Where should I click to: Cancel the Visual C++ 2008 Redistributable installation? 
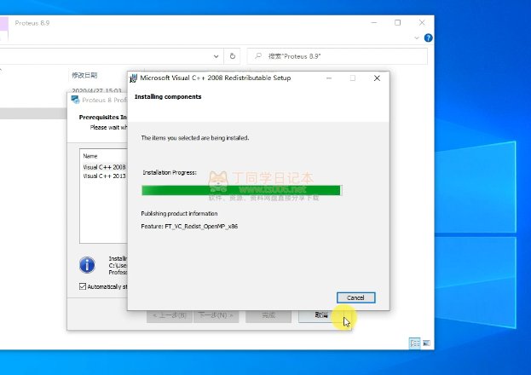pos(355,297)
